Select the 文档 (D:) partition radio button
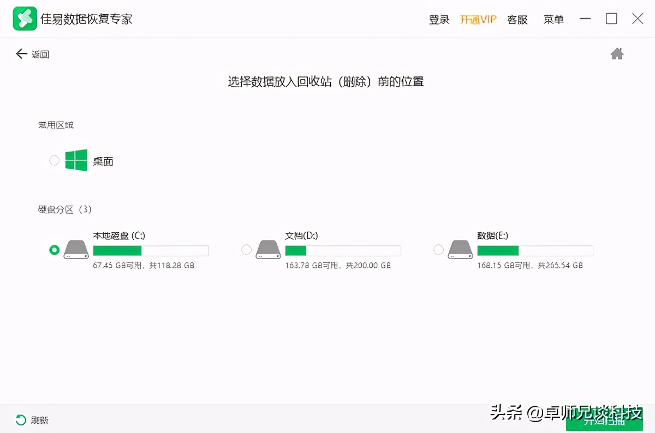 coord(246,249)
